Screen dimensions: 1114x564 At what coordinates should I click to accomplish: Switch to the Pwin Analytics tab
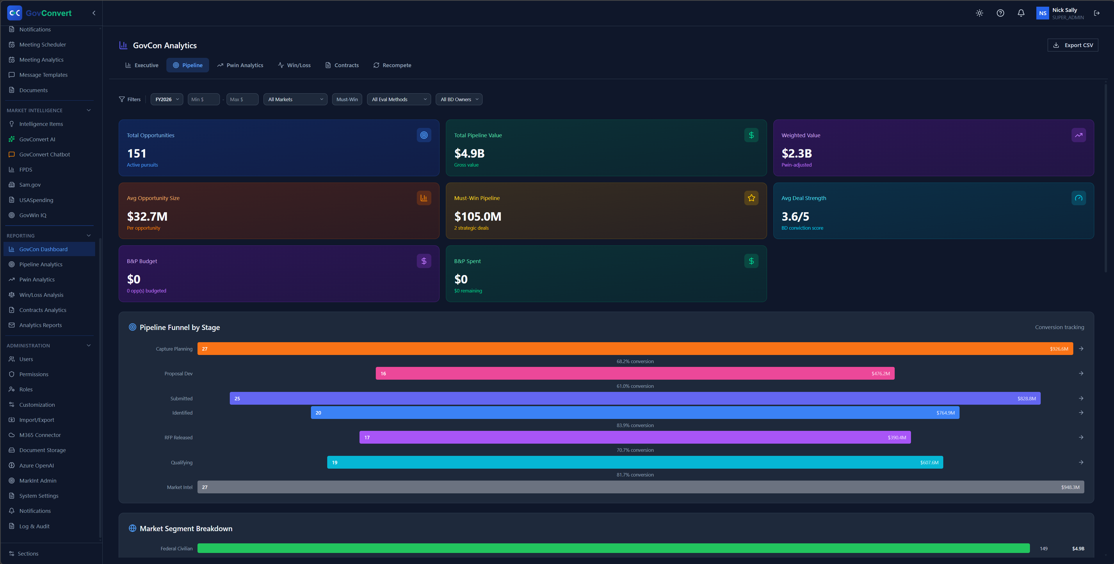[240, 65]
